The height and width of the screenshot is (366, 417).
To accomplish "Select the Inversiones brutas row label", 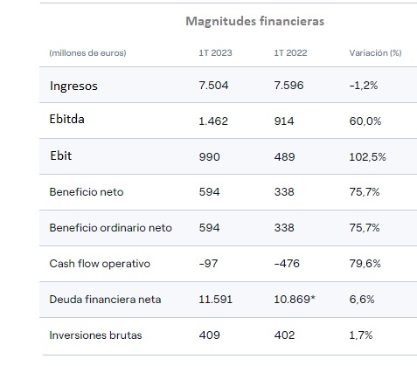I will click(95, 335).
